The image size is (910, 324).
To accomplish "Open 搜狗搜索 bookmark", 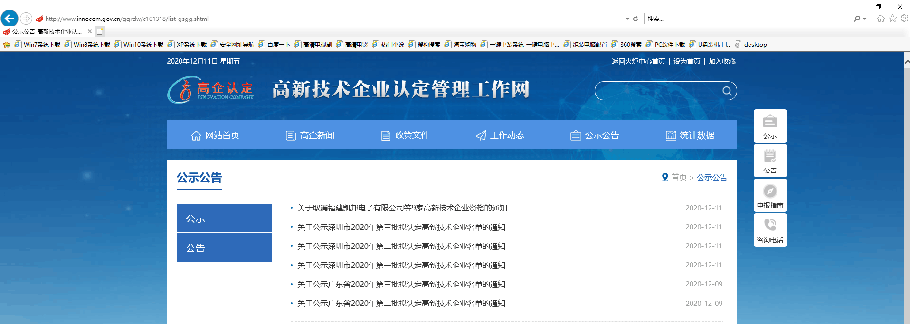I will click(424, 45).
